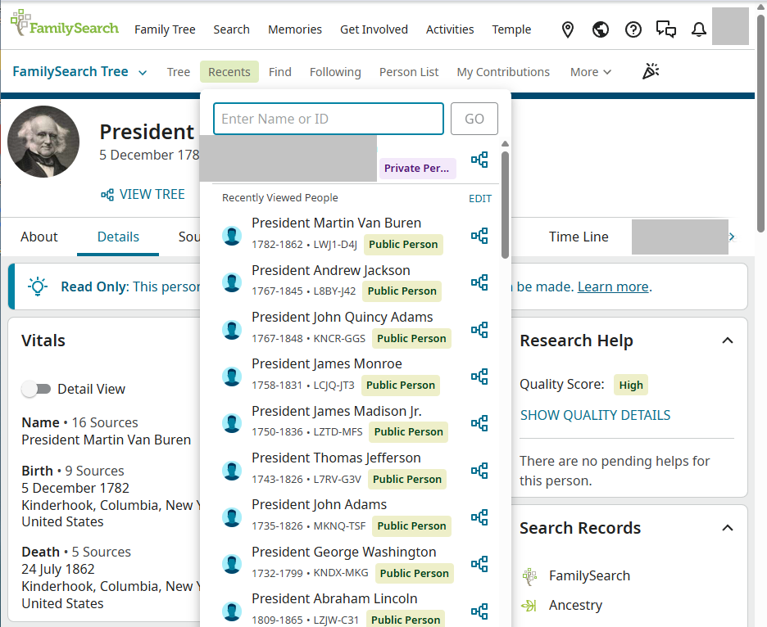Follow the Learn more link
The height and width of the screenshot is (627, 767).
pyautogui.click(x=614, y=286)
